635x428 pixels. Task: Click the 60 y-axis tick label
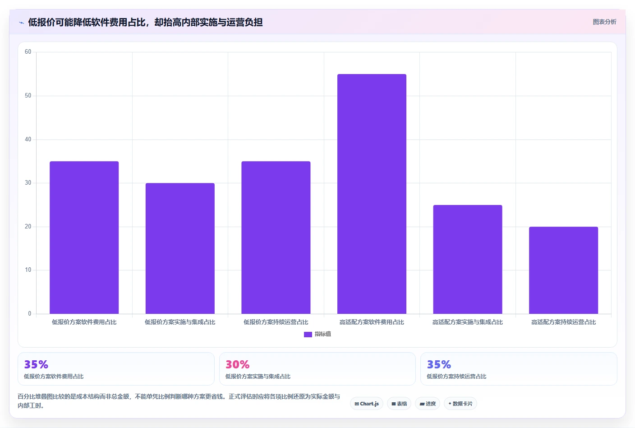pos(28,52)
